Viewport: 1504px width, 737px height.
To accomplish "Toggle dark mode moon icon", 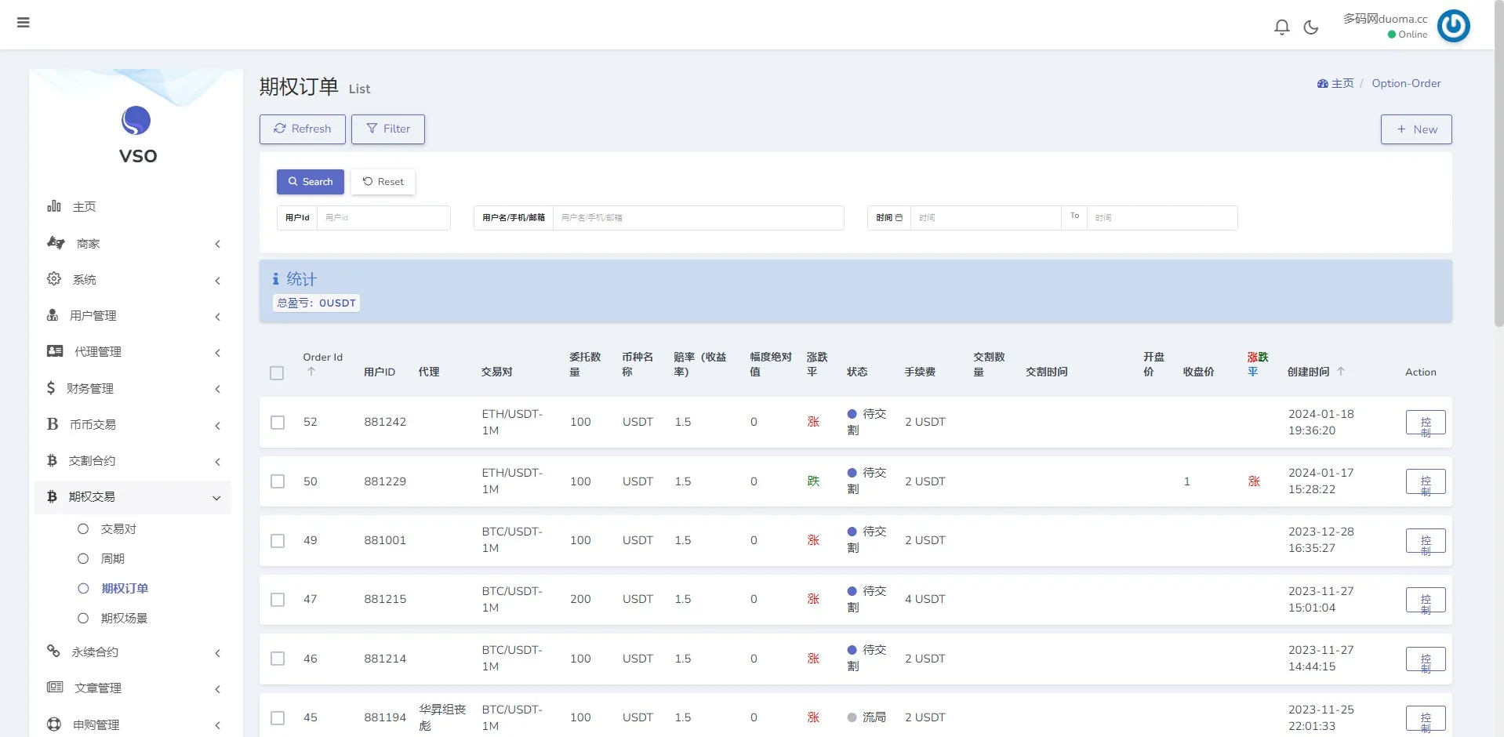I will 1310,27.
